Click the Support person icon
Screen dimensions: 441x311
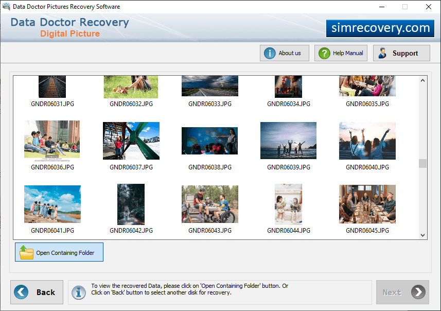pyautogui.click(x=382, y=53)
